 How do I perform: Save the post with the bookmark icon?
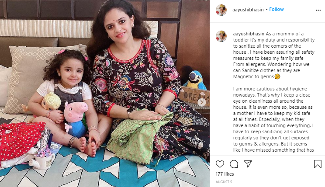pyautogui.click(x=318, y=164)
